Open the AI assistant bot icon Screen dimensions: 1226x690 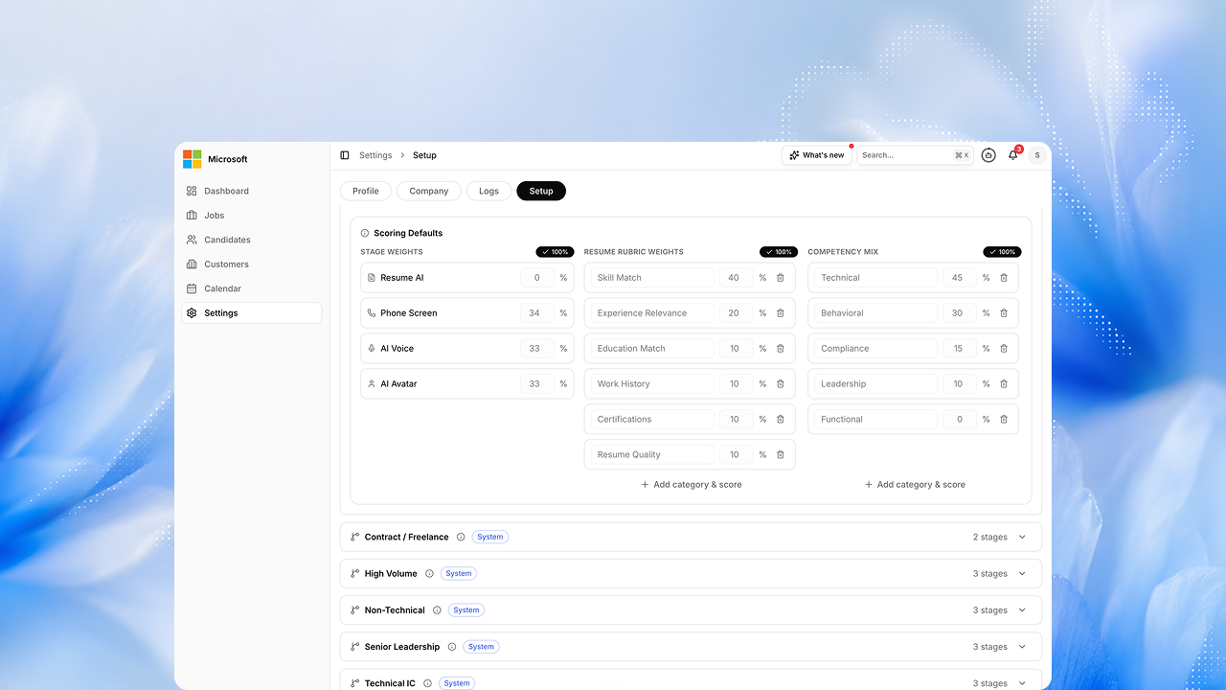coord(988,155)
